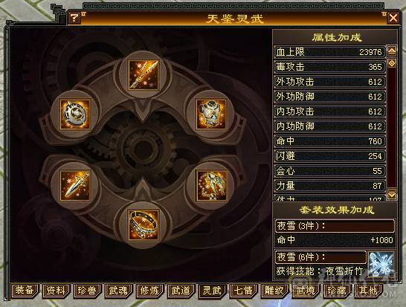Screen dimensions: 406x307
Task: Select the belt bracelet slot icon
Action: pyautogui.click(x=144, y=224)
